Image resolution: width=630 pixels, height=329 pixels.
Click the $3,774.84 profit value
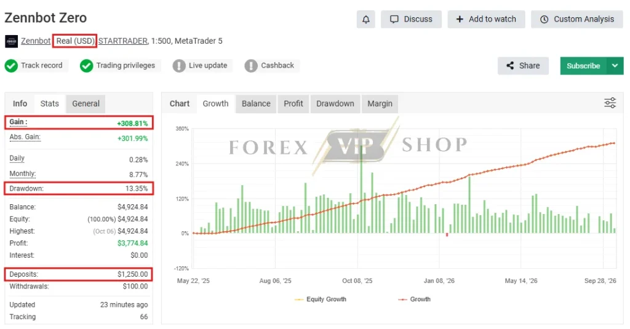point(133,243)
